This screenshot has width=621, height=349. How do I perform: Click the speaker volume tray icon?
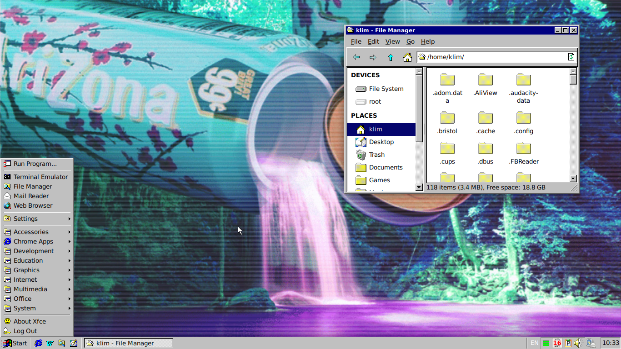(x=578, y=343)
